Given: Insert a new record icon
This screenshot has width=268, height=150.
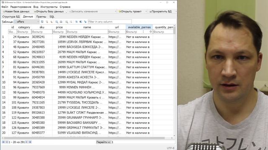Looking at the screenshot, I should (67, 22).
